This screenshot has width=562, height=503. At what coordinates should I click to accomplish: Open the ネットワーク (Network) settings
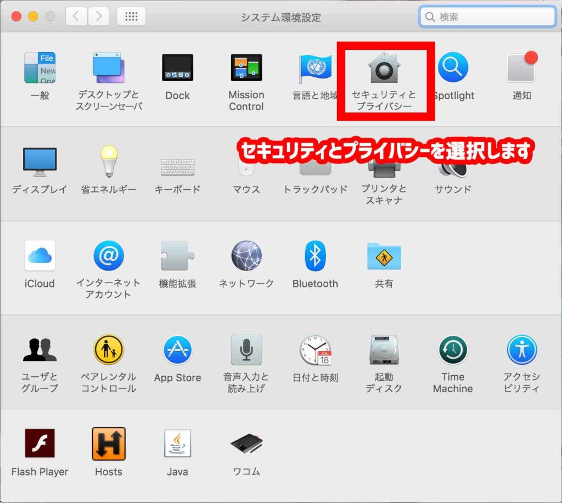(246, 256)
